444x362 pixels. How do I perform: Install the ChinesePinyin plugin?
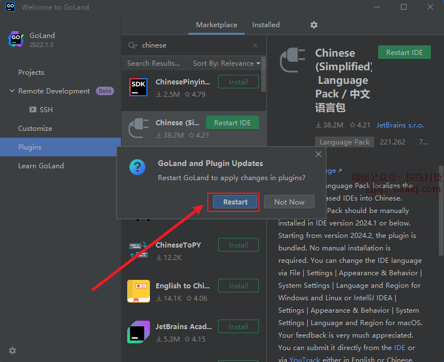tap(238, 82)
